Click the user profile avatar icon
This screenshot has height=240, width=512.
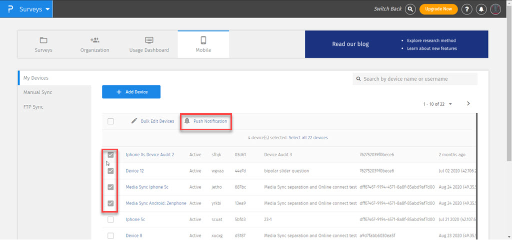click(x=495, y=9)
